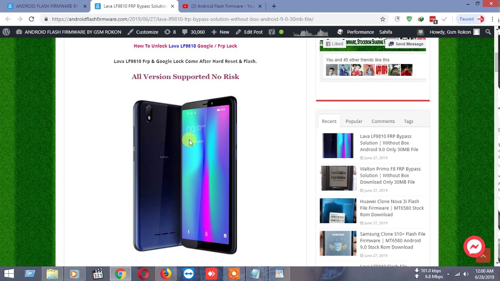Click the Lava LF9810 post thumbnail in sidebar
This screenshot has height=281, width=500.
pyautogui.click(x=338, y=146)
